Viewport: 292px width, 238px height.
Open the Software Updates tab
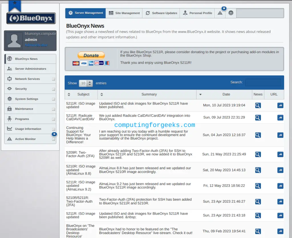point(161,13)
